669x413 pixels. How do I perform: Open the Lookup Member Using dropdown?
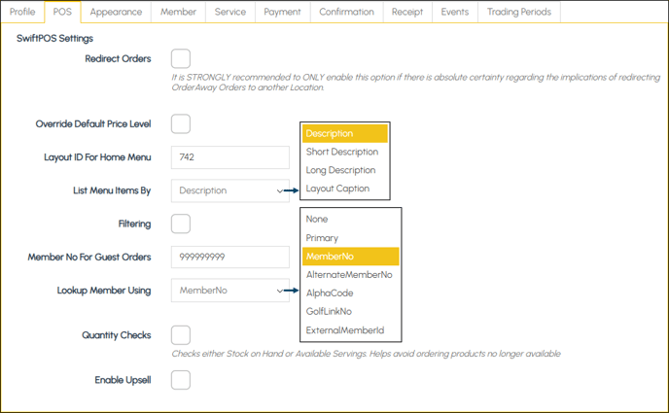tap(229, 290)
